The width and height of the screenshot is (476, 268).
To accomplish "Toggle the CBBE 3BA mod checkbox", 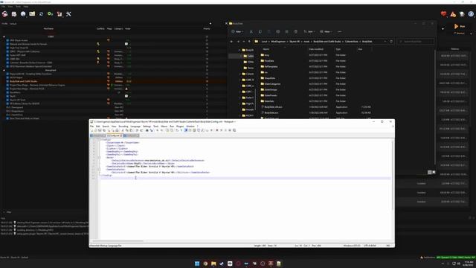I will [7, 59].
